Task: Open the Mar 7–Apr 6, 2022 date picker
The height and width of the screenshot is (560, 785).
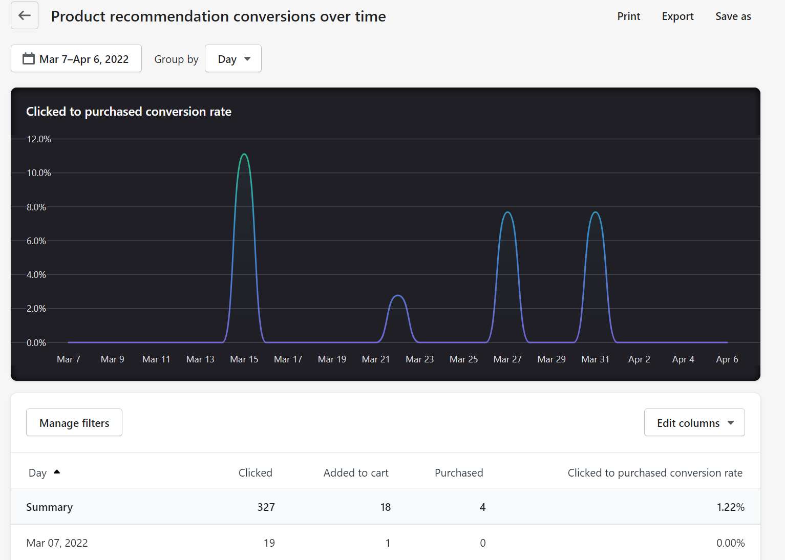Action: coord(76,59)
